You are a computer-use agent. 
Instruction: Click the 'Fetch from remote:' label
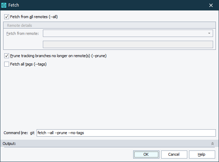click(22, 33)
